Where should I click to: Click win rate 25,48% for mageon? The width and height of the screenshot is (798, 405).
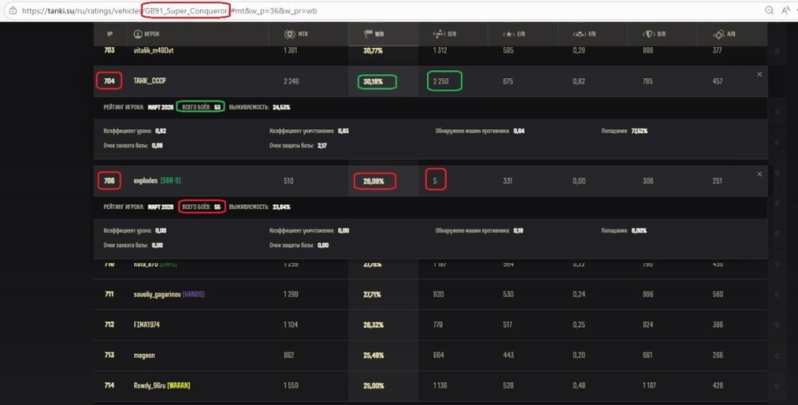[373, 356]
